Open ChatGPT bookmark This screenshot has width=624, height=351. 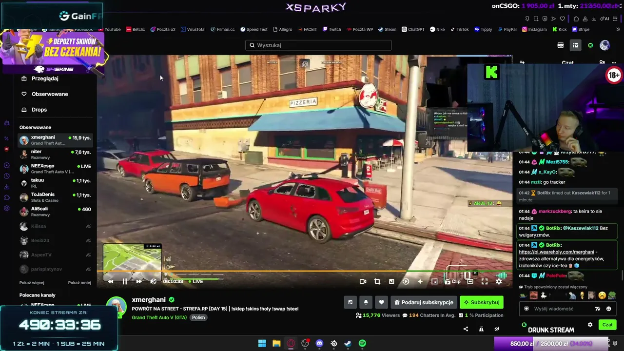[413, 29]
